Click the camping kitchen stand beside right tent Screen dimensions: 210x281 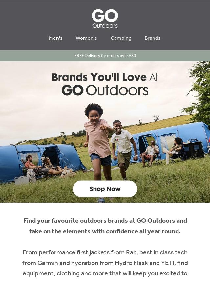click(194, 148)
